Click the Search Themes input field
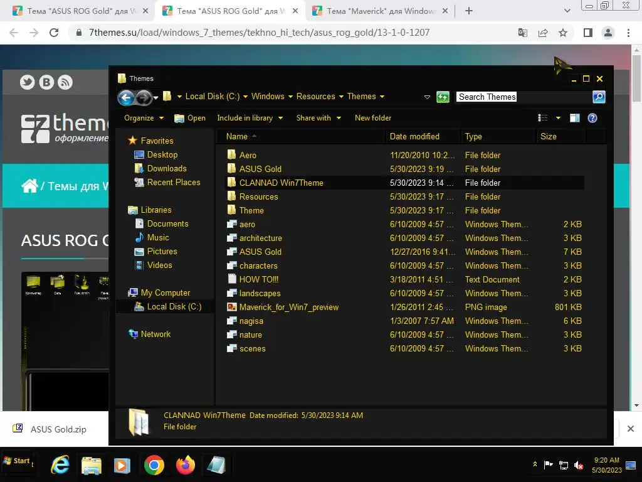642x482 pixels. pos(524,97)
